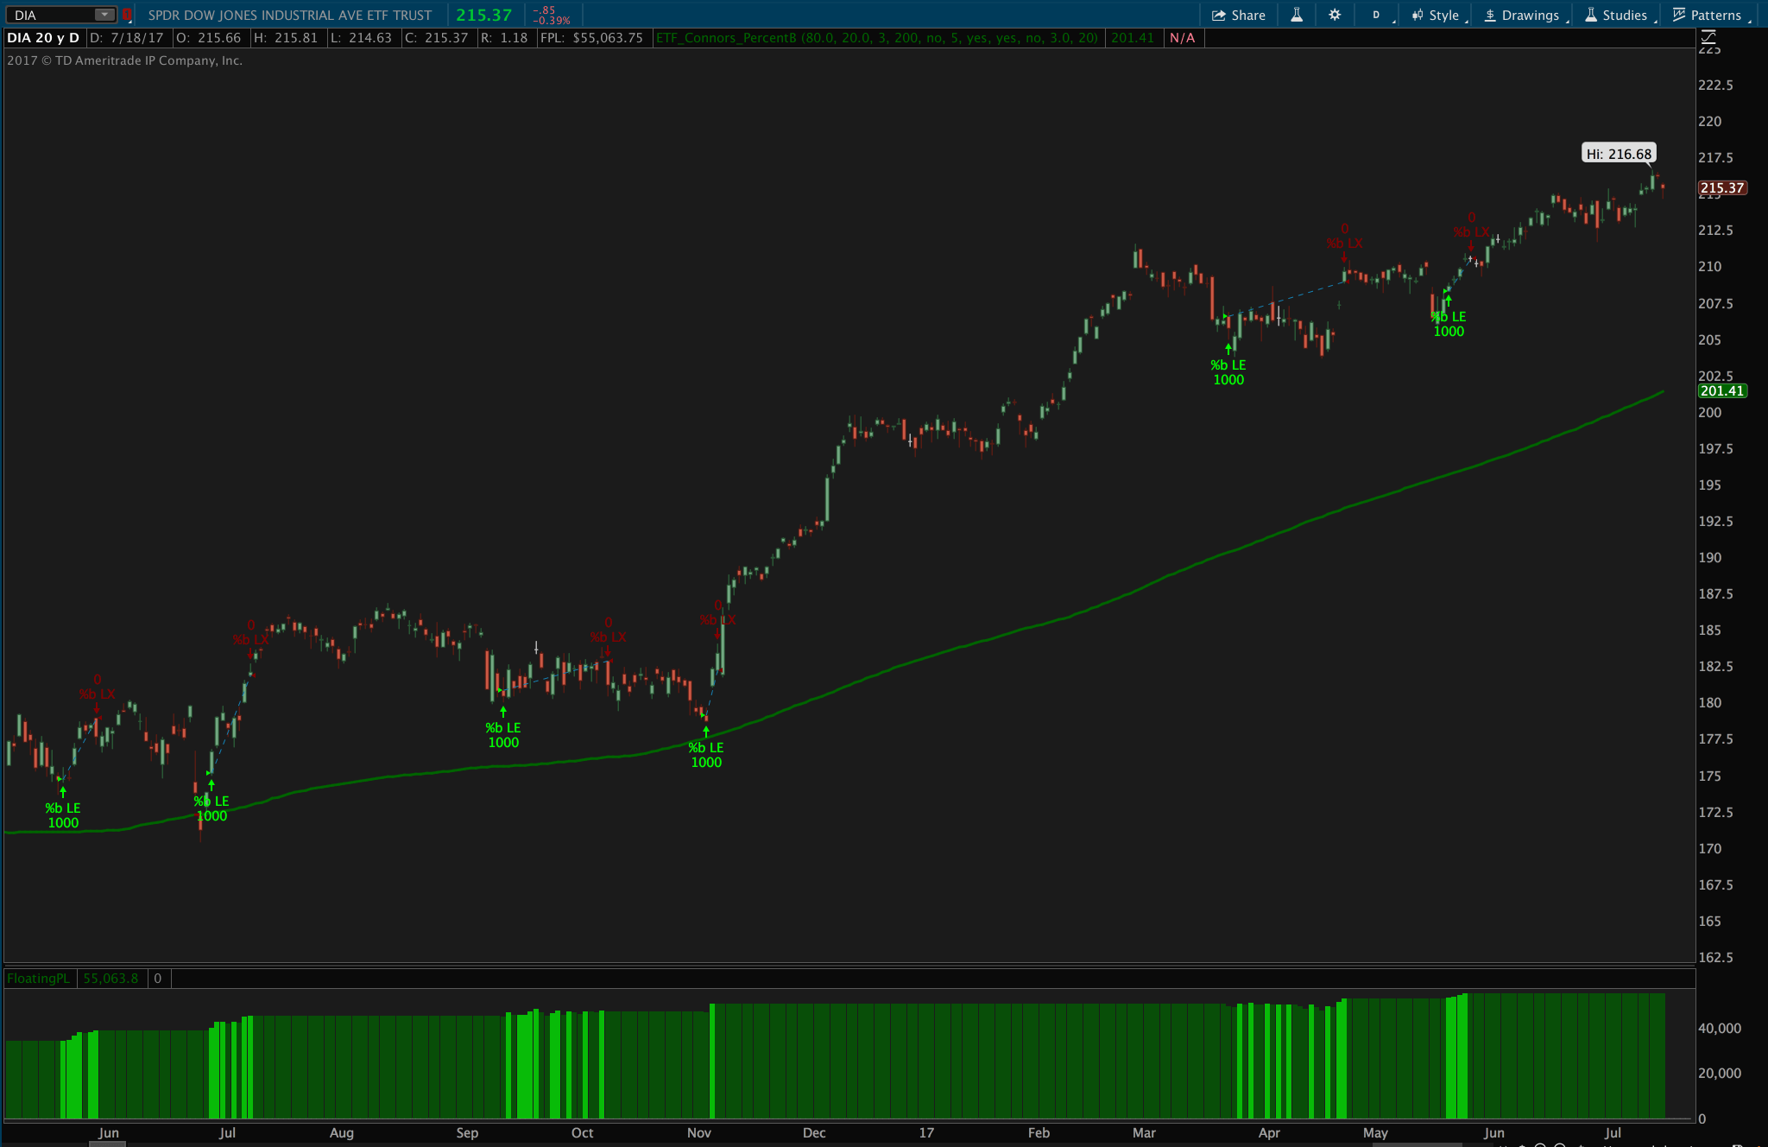Open the Edit studies beaker icon
Viewport: 1768px width, 1147px height.
pyautogui.click(x=1296, y=15)
